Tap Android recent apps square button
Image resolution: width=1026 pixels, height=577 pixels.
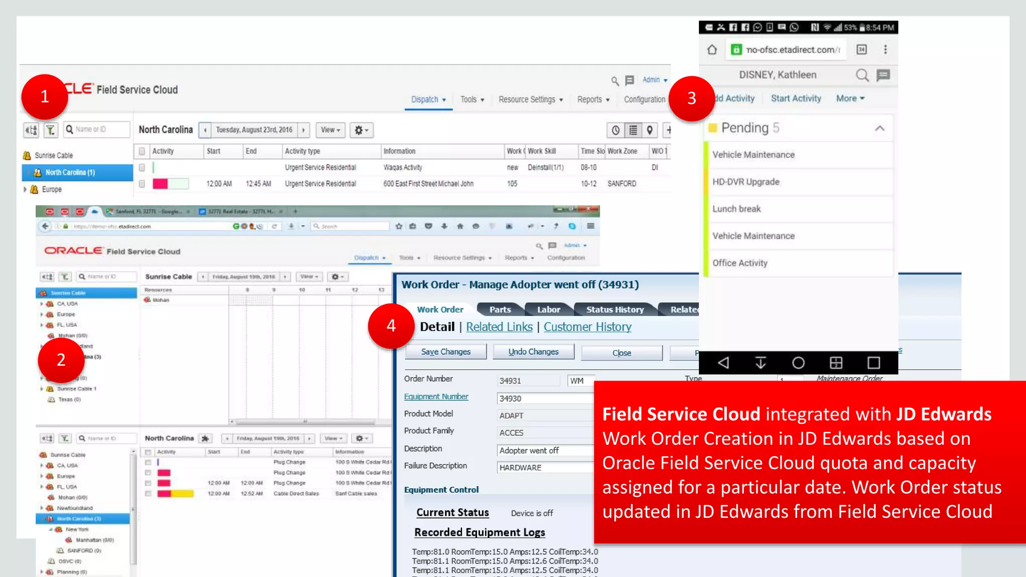pos(874,363)
